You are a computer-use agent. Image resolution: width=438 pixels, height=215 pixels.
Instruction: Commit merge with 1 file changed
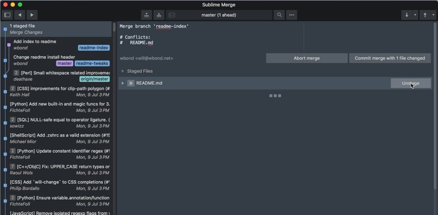[390, 58]
